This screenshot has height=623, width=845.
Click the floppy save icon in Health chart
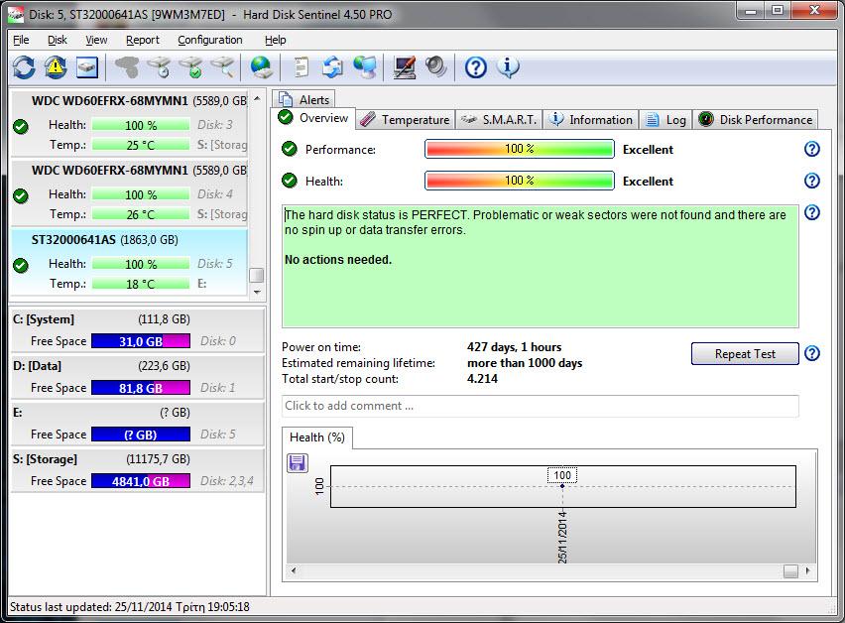[297, 462]
